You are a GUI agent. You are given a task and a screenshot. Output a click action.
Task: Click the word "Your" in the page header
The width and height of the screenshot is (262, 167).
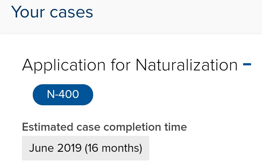click(x=28, y=12)
